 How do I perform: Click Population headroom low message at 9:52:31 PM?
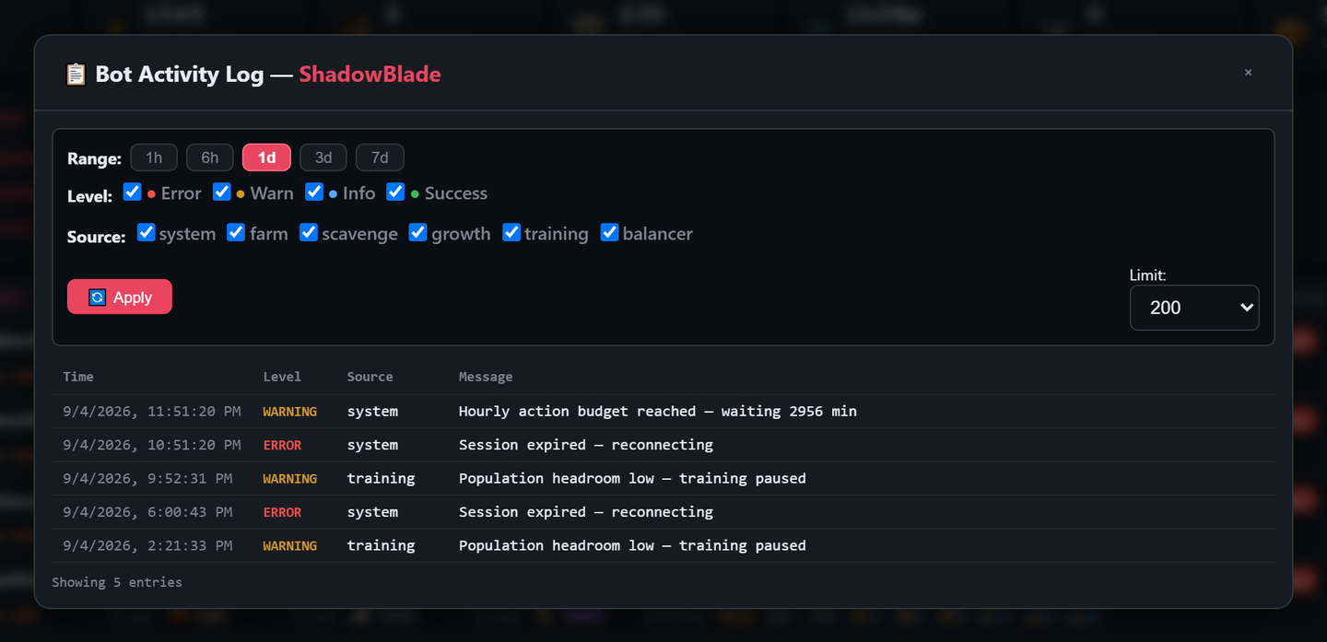[x=632, y=479]
